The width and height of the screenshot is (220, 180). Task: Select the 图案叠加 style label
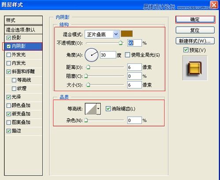[x=21, y=122]
